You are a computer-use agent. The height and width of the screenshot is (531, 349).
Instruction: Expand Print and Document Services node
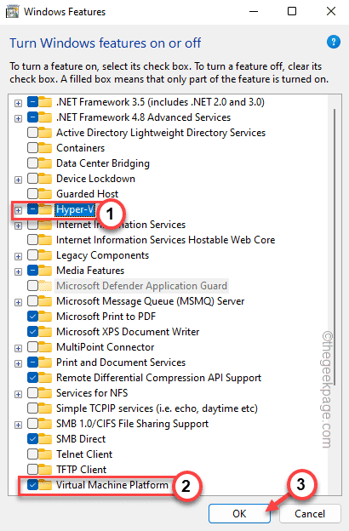coord(18,363)
